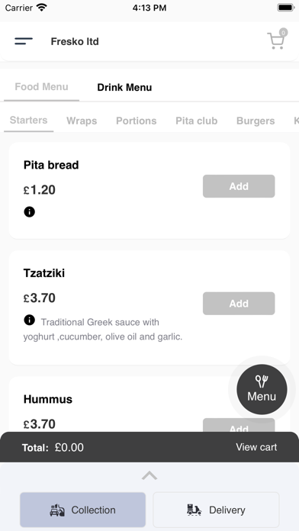Add Pita bread to the cart
Viewport: 299px width, 531px height.
pyautogui.click(x=239, y=186)
